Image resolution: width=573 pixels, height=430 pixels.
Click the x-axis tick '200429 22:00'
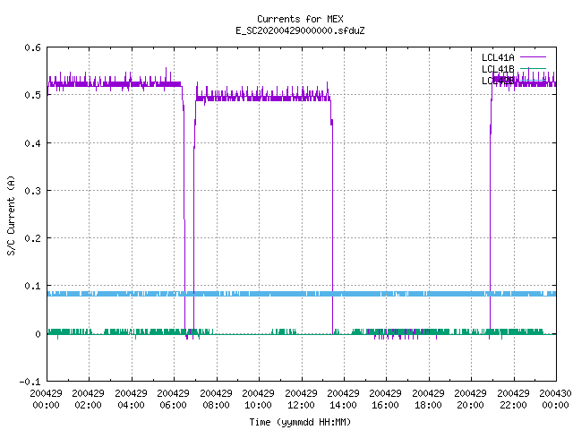[513, 399]
